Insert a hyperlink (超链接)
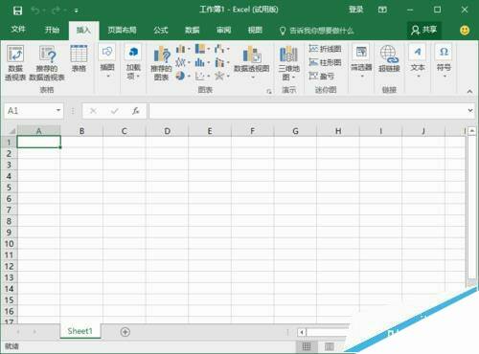Viewport: 479px width, 354px height. click(389, 58)
